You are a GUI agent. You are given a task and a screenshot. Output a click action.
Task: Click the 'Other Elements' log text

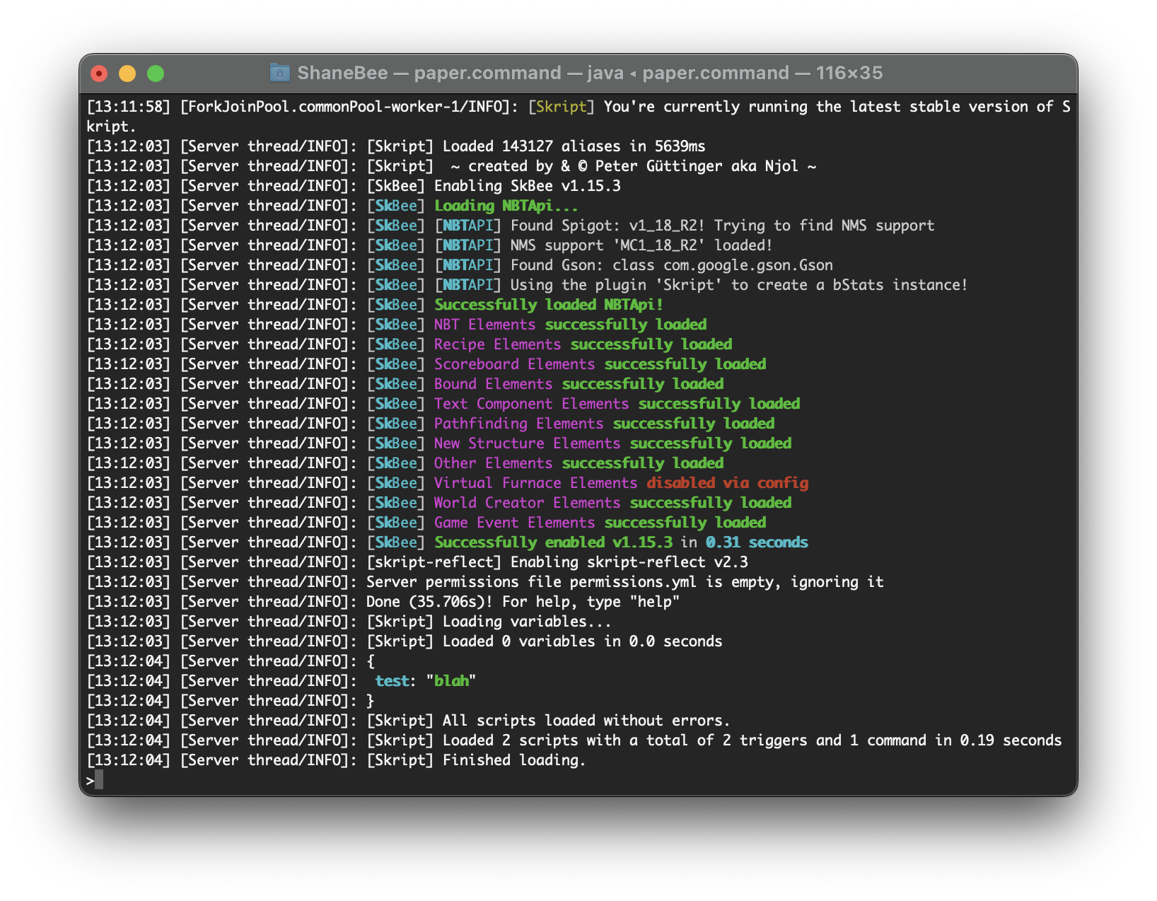493,463
